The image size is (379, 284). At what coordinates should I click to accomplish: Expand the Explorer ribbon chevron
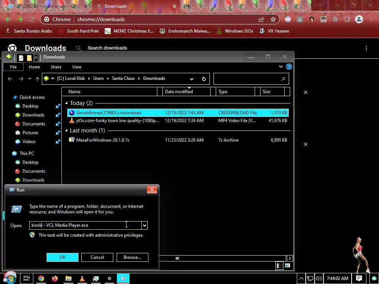click(x=281, y=67)
